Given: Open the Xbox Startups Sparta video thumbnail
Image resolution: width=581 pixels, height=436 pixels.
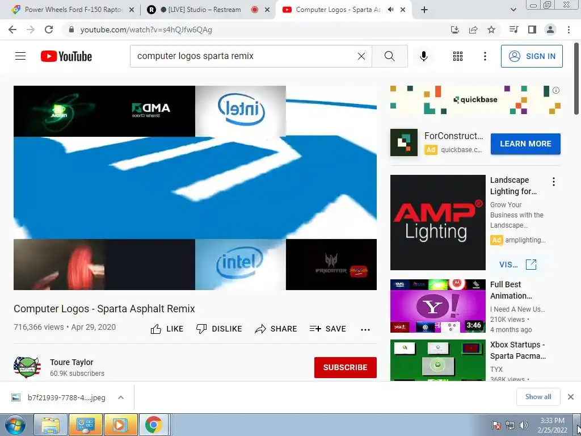Looking at the screenshot, I should 437,360.
